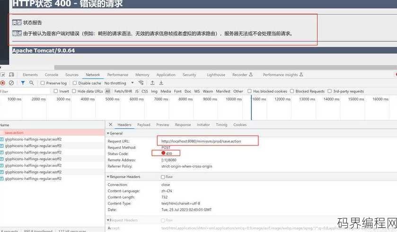Show the Response tab
The image size is (397, 232).
pos(183,125)
